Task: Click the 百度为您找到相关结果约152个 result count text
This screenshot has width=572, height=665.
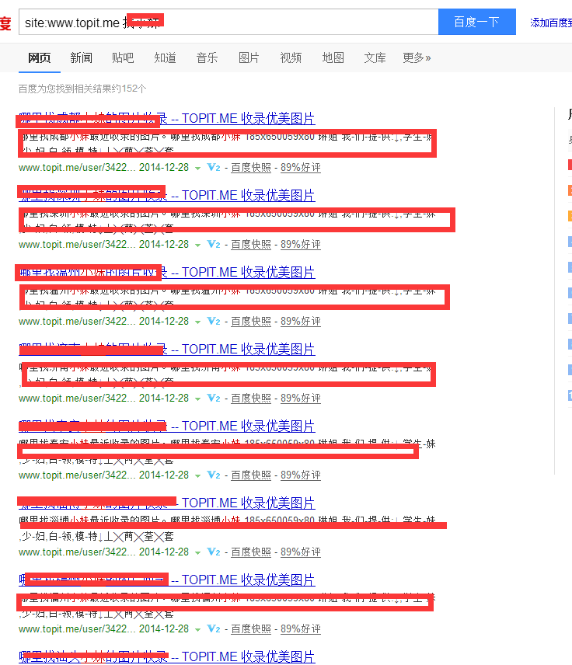Action: pyautogui.click(x=82, y=89)
